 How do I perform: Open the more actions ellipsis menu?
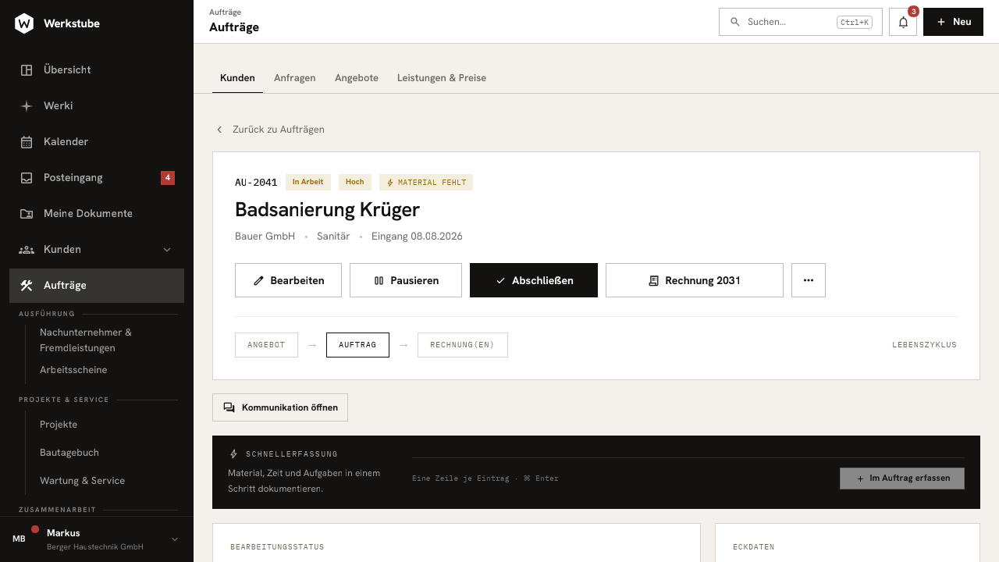(809, 280)
